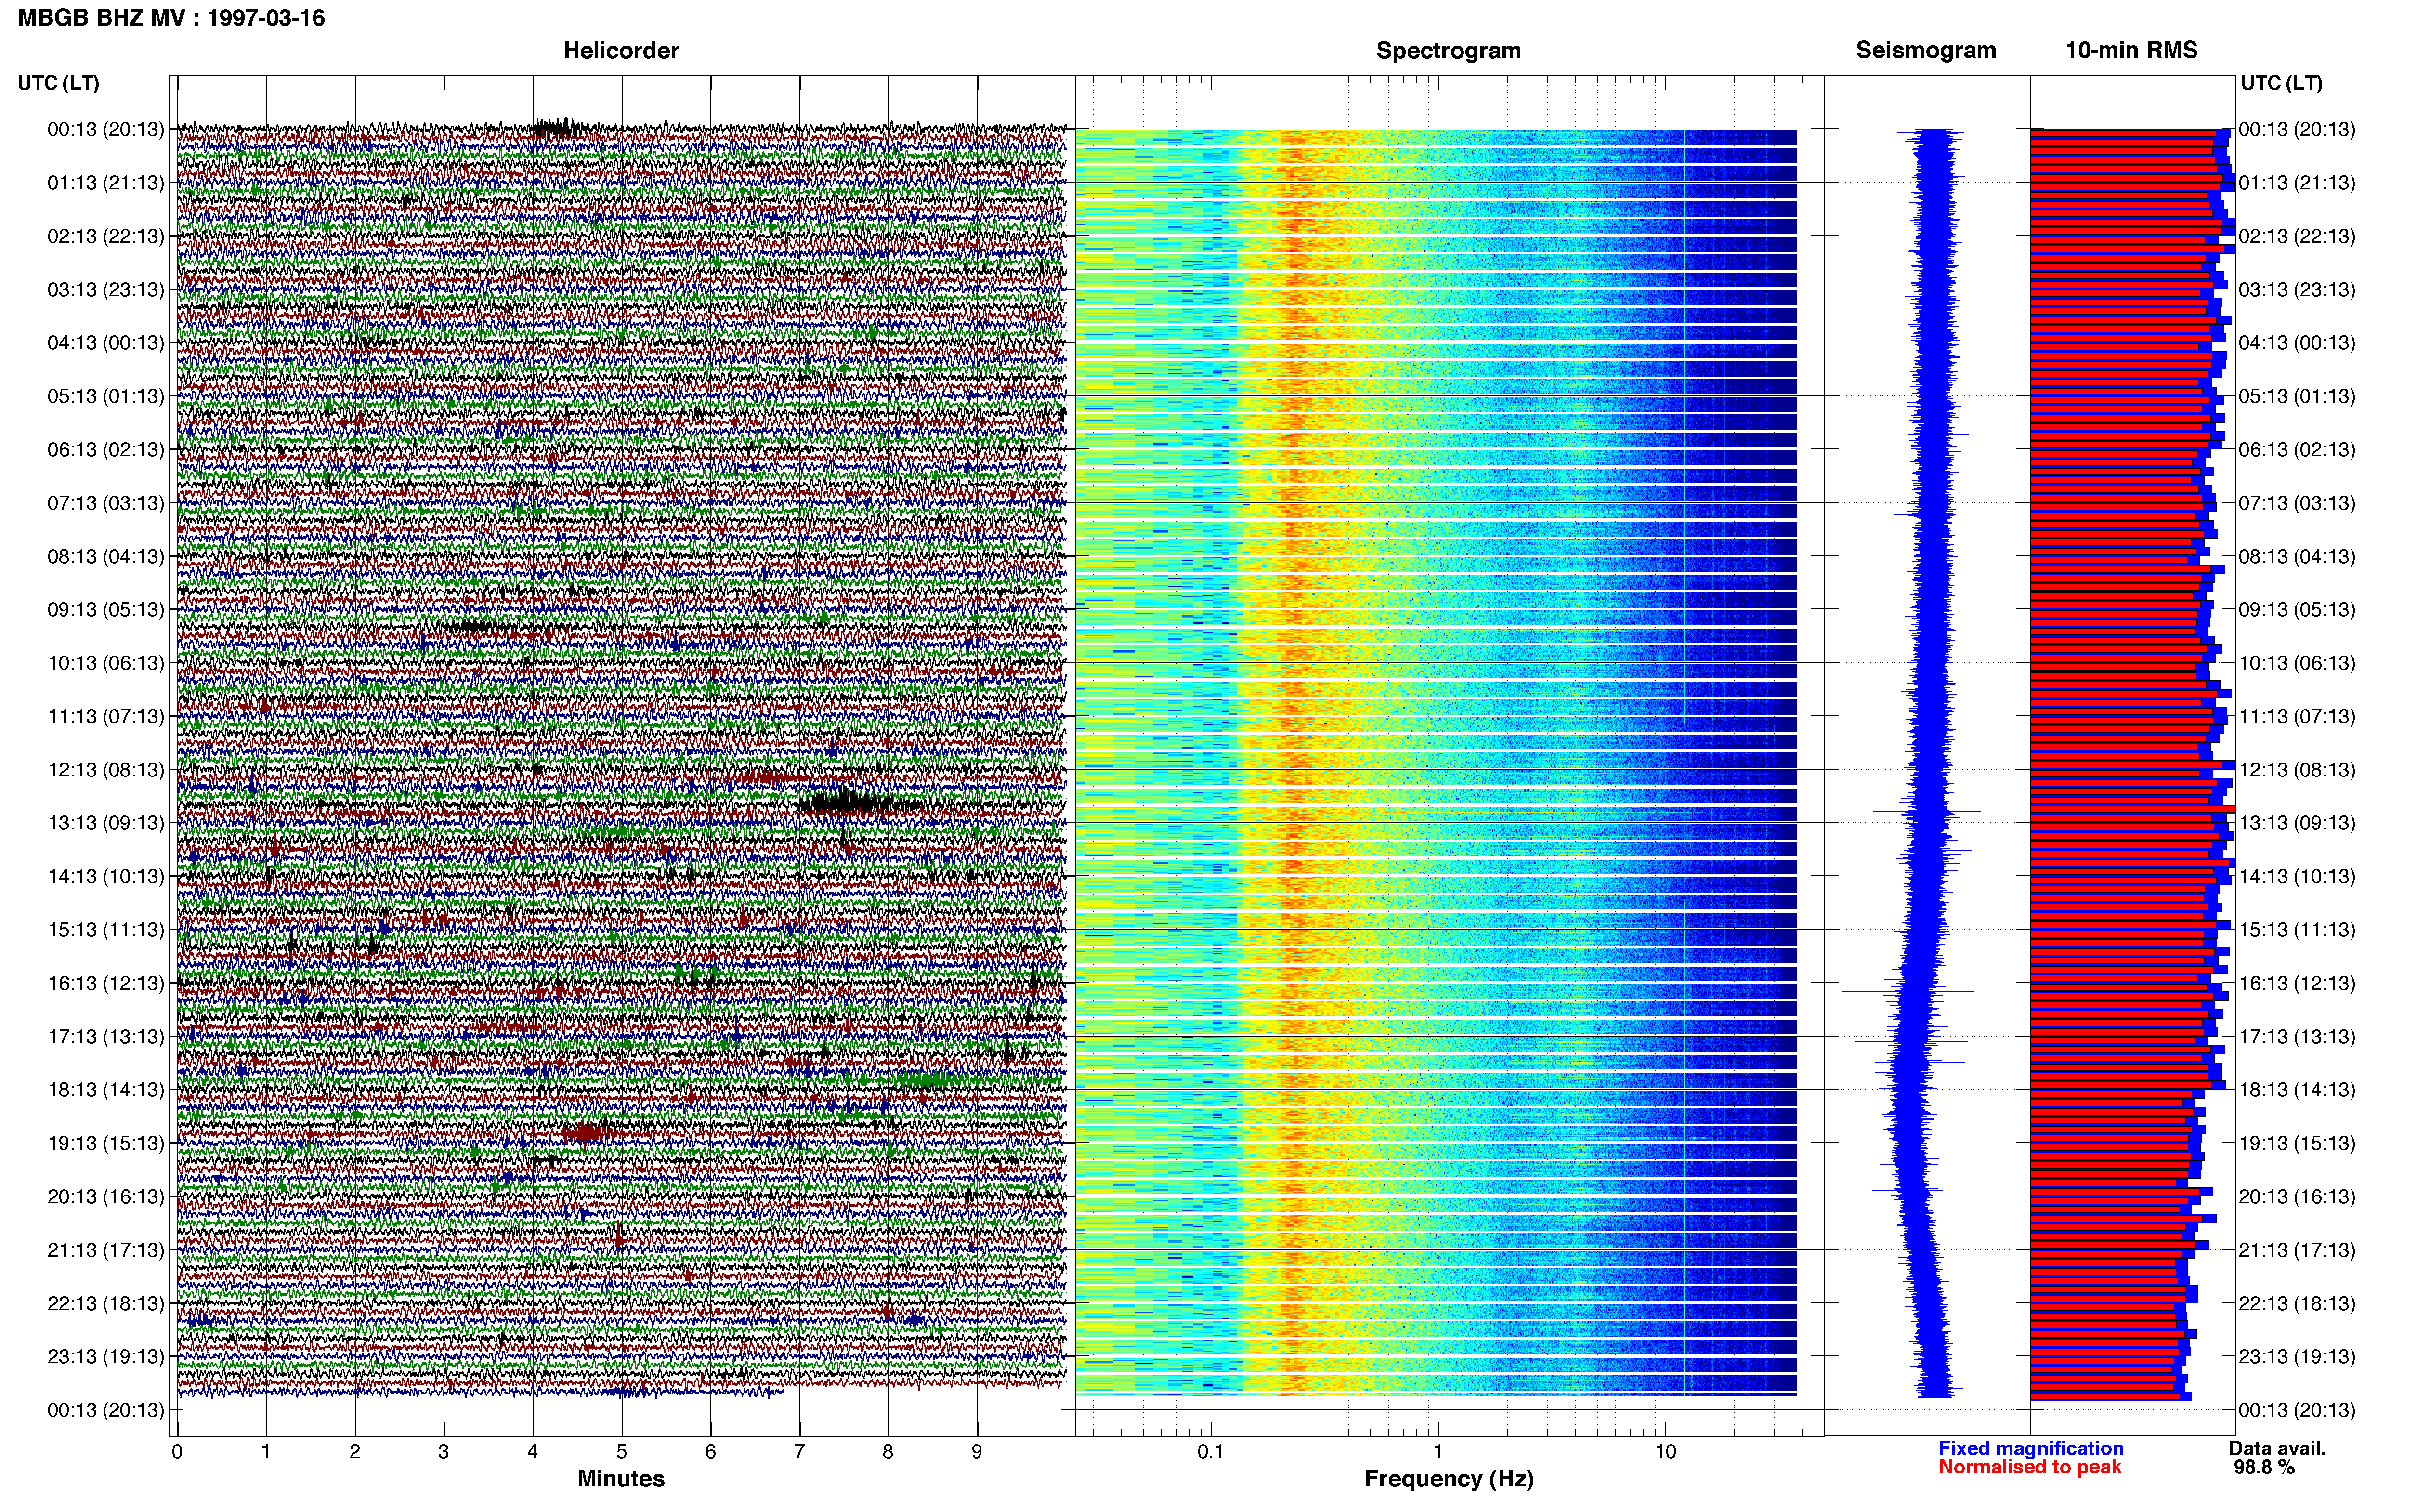Click the 'Spectrogram' panel heading
The image size is (2417, 1512).
pyautogui.click(x=1449, y=50)
